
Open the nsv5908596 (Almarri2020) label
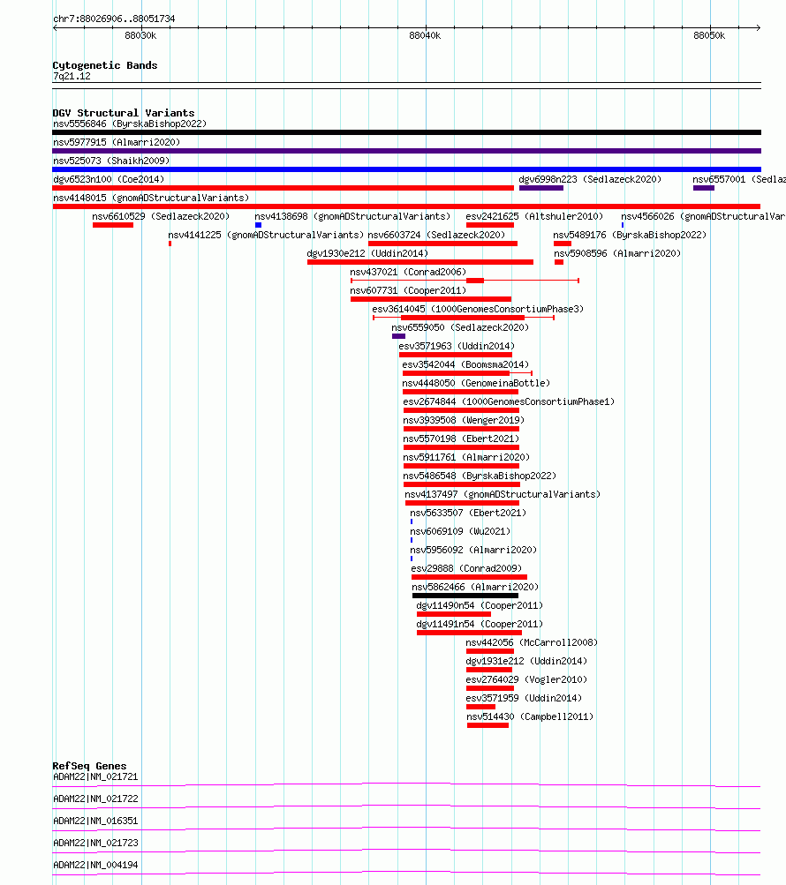(x=617, y=254)
